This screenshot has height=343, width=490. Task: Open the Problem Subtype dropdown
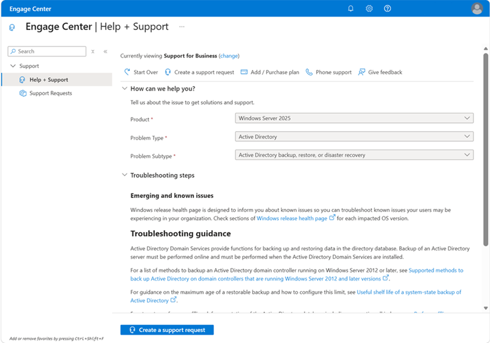coord(354,155)
